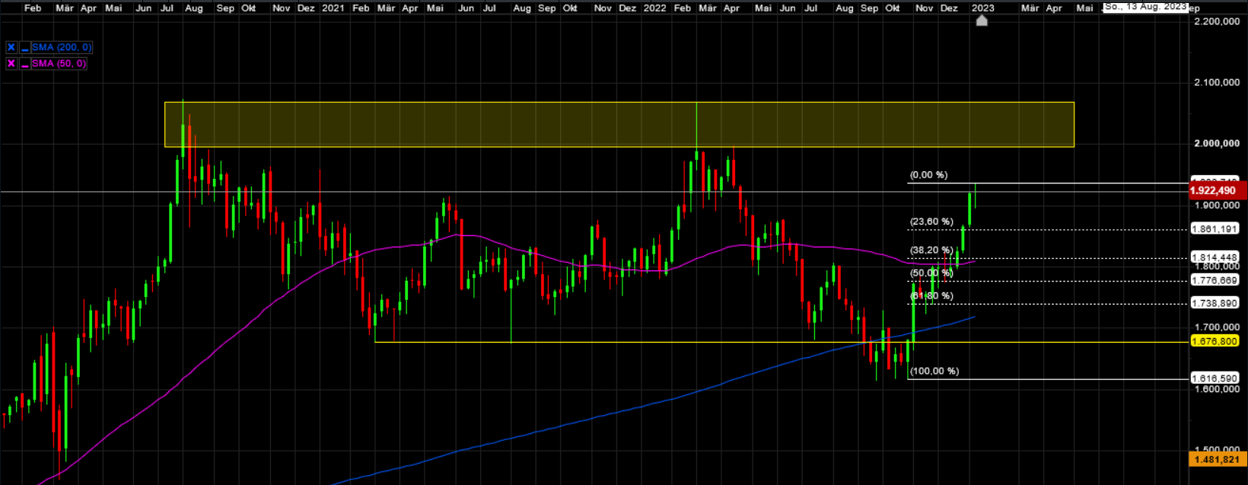Select the Fibonacci (0,00 %) label
The image size is (1248, 485).
[929, 175]
